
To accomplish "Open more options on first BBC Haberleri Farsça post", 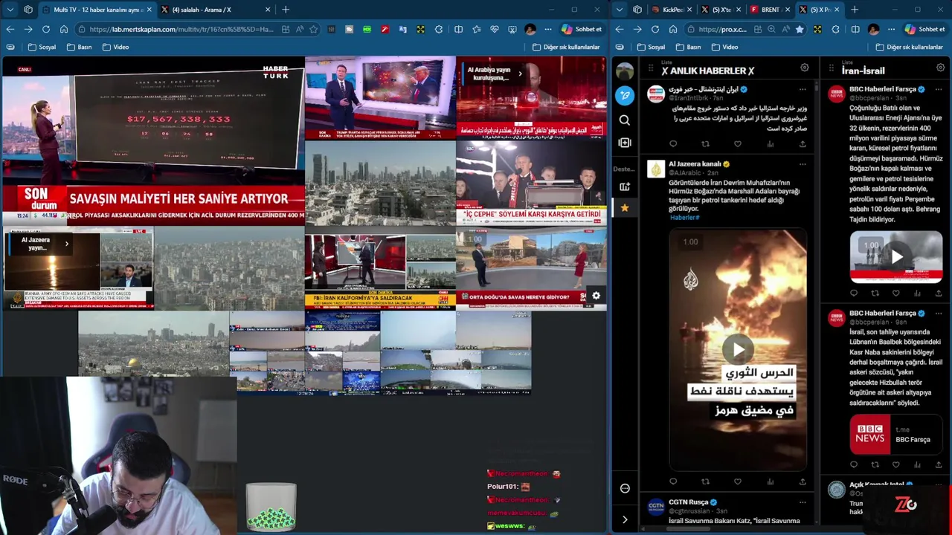I will pyautogui.click(x=938, y=89).
